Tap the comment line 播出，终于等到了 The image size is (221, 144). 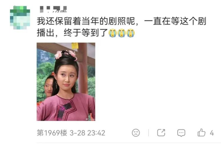pos(72,33)
